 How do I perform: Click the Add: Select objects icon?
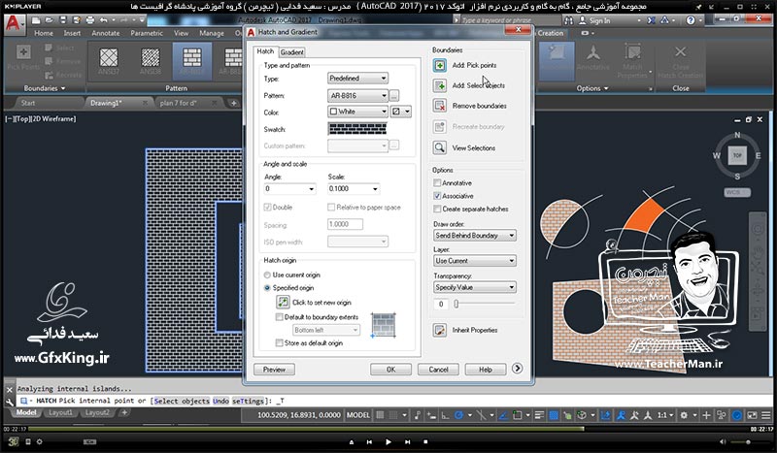(440, 85)
